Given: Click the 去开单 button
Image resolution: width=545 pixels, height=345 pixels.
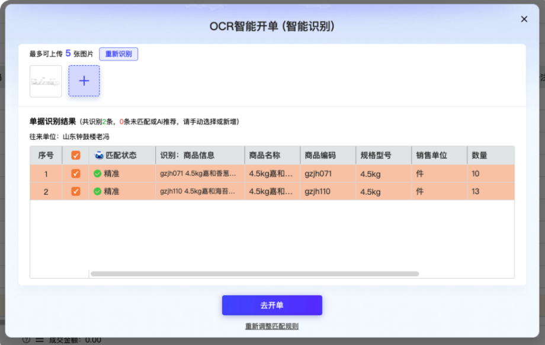Looking at the screenshot, I should 272,305.
